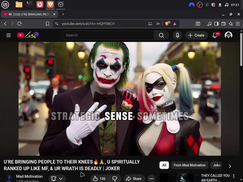The image size is (243, 182).
Task: Go forward in browser history
Action: pos(12,24)
